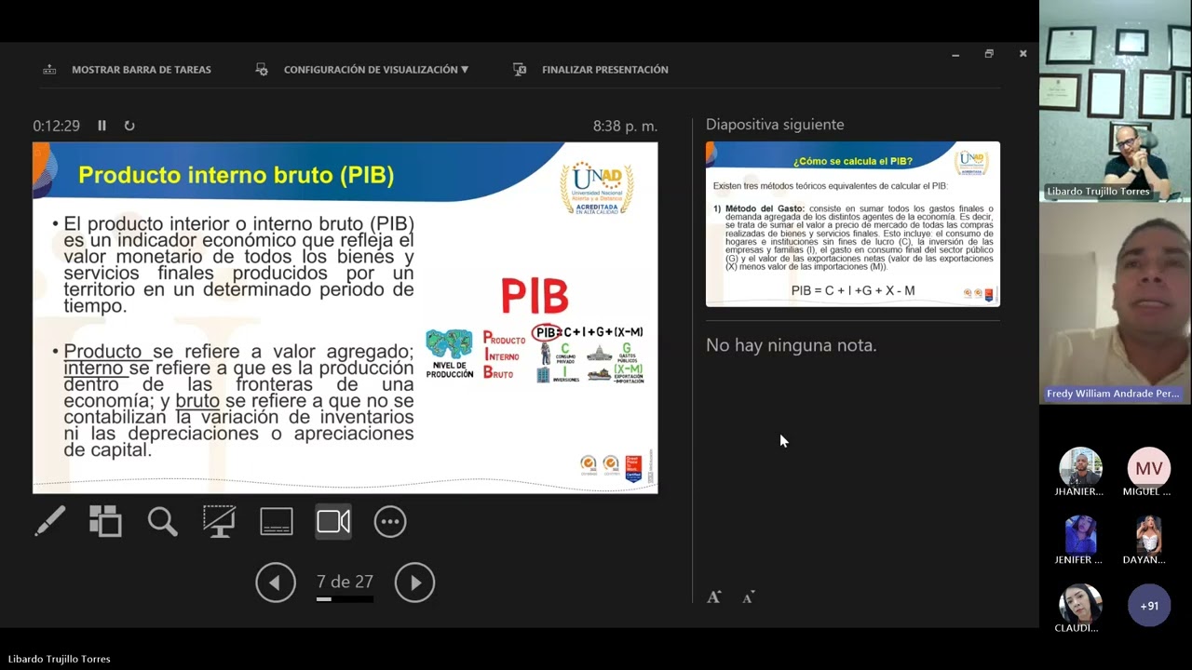The height and width of the screenshot is (670, 1192).
Task: Decrease notes text size
Action: (x=748, y=597)
